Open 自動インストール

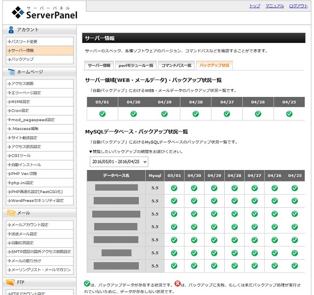click(40, 165)
